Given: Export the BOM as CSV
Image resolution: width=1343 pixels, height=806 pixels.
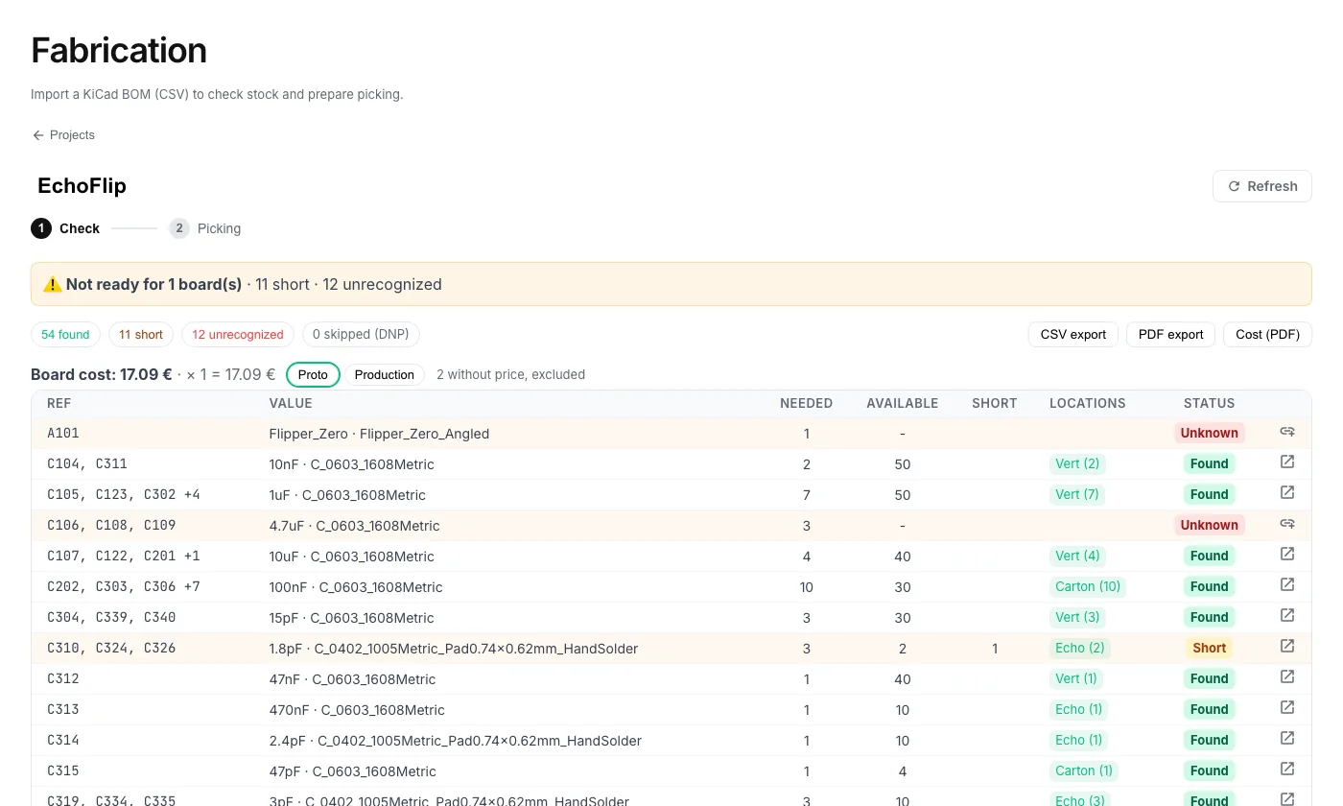Looking at the screenshot, I should (1073, 334).
